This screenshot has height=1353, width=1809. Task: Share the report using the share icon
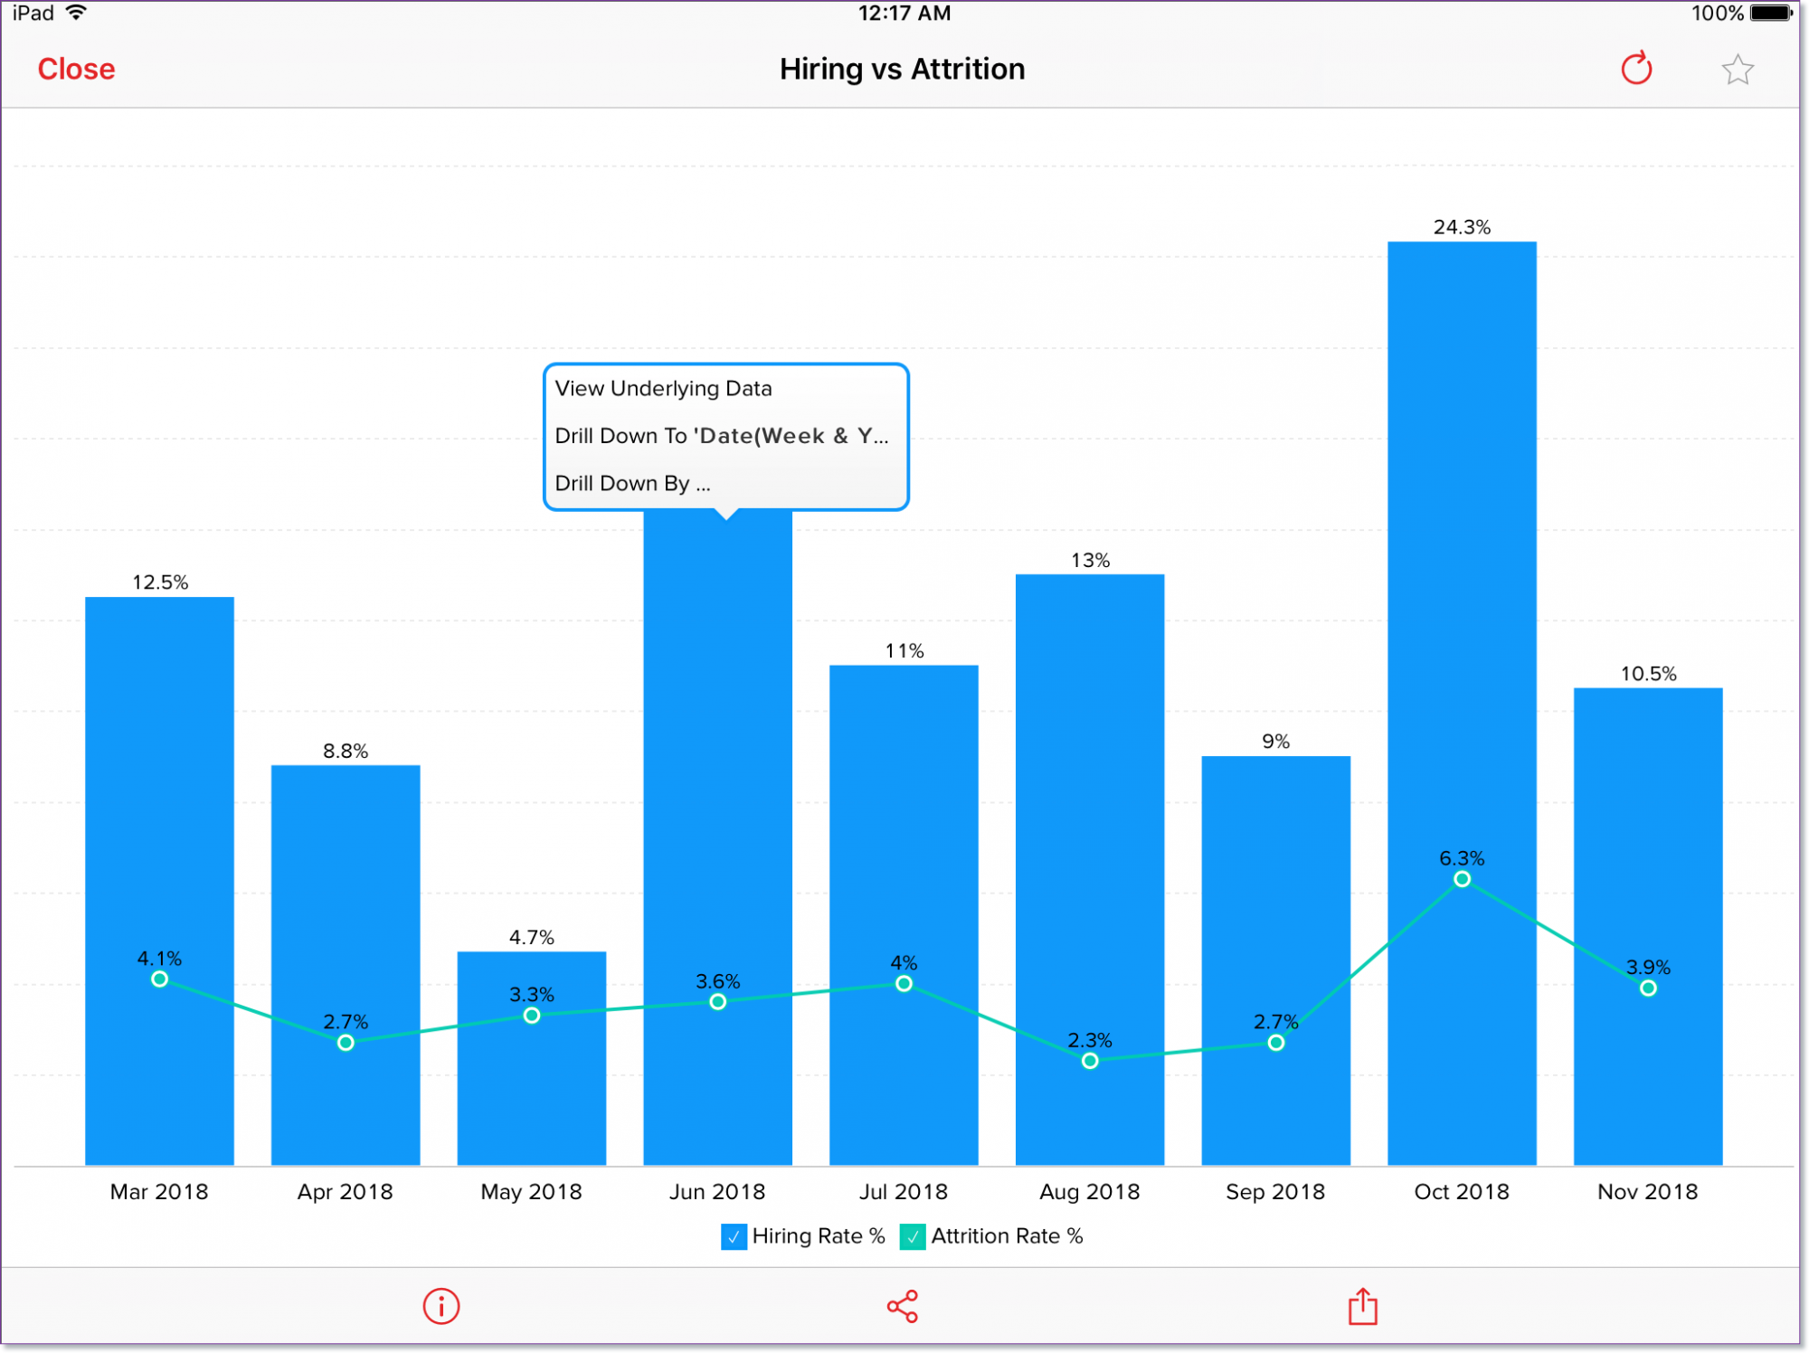point(902,1305)
